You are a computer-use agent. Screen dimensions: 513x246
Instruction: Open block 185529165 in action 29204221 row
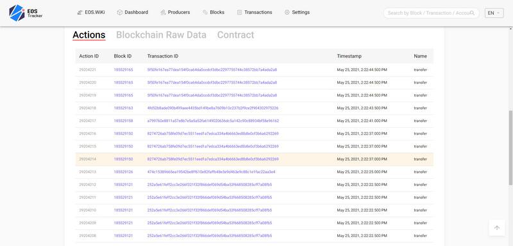pyautogui.click(x=123, y=70)
